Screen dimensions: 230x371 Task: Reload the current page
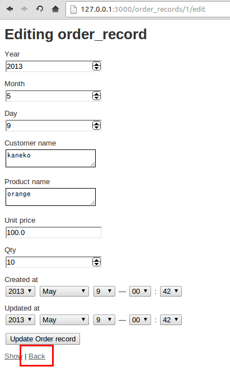(40, 9)
